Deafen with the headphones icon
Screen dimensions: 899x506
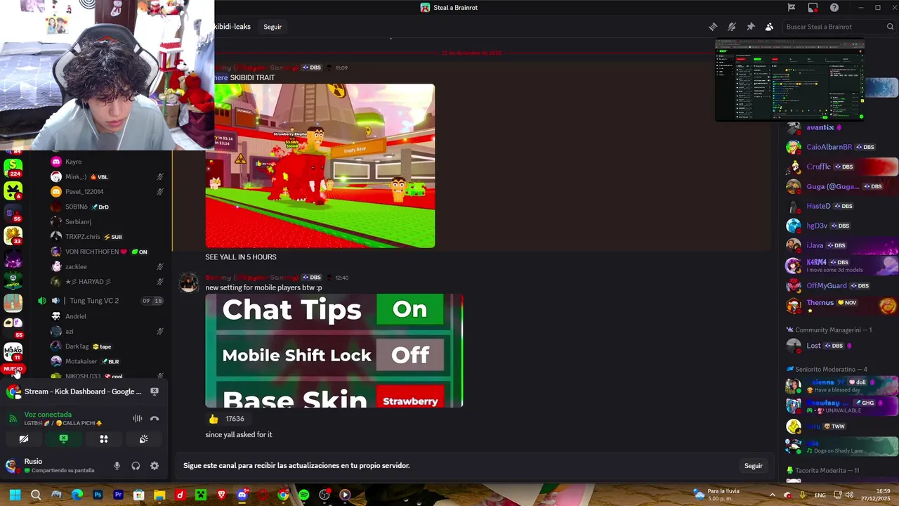pos(136,465)
